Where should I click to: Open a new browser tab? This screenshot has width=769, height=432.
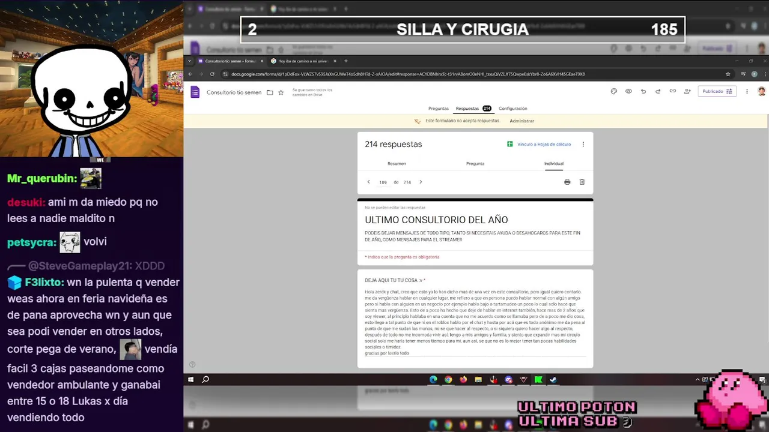click(x=345, y=61)
